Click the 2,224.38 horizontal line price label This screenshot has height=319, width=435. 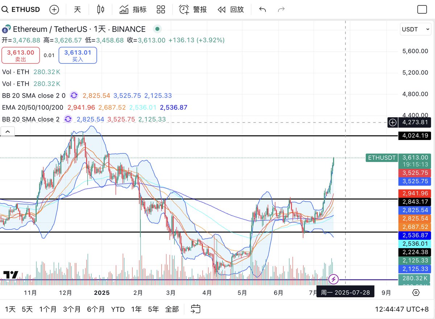click(x=415, y=252)
